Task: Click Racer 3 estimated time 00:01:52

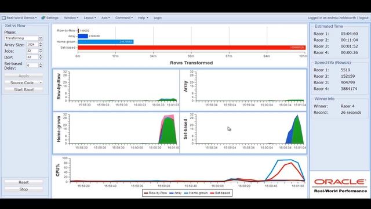Action: 349,46
